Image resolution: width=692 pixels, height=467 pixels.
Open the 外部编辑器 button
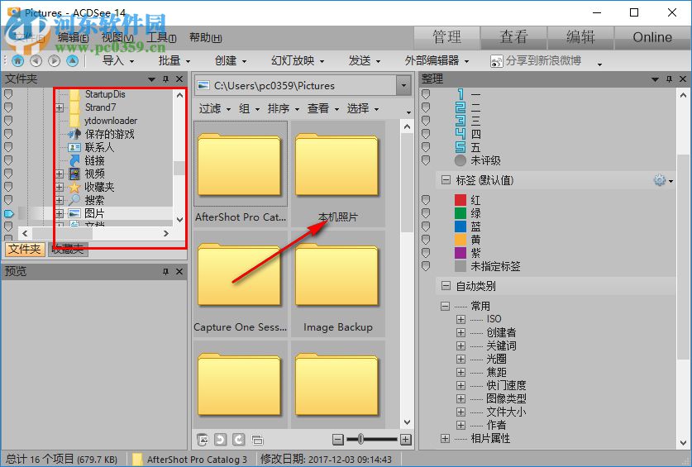tap(437, 61)
